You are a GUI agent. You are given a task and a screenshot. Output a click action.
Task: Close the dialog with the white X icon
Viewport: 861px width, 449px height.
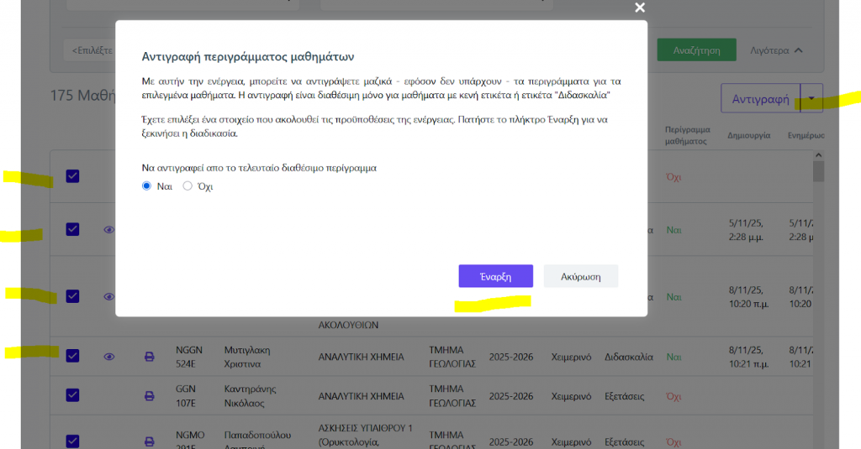click(640, 8)
